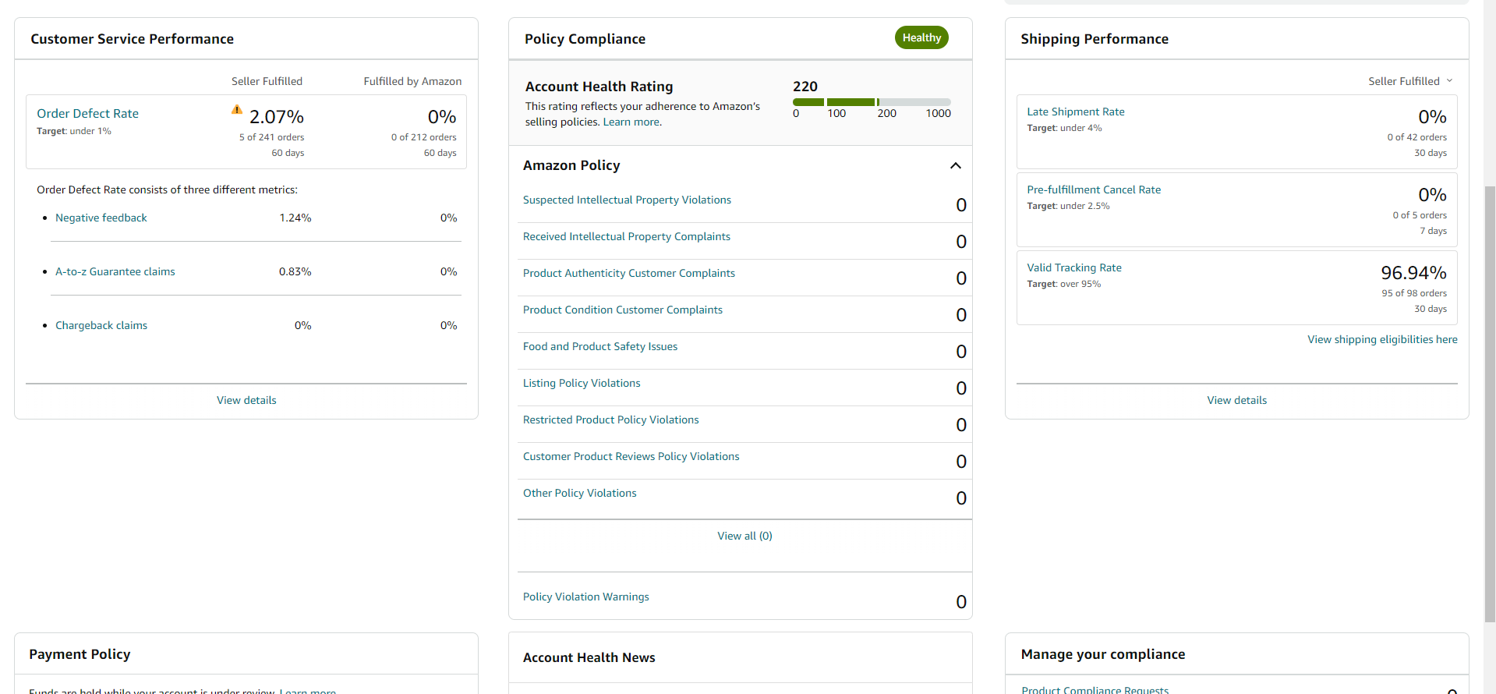Open Listing Policy Violations
This screenshot has width=1496, height=694.
point(582,383)
